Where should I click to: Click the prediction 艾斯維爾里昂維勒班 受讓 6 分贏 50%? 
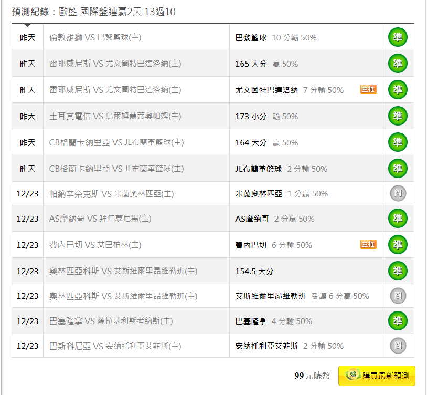coord(302,296)
